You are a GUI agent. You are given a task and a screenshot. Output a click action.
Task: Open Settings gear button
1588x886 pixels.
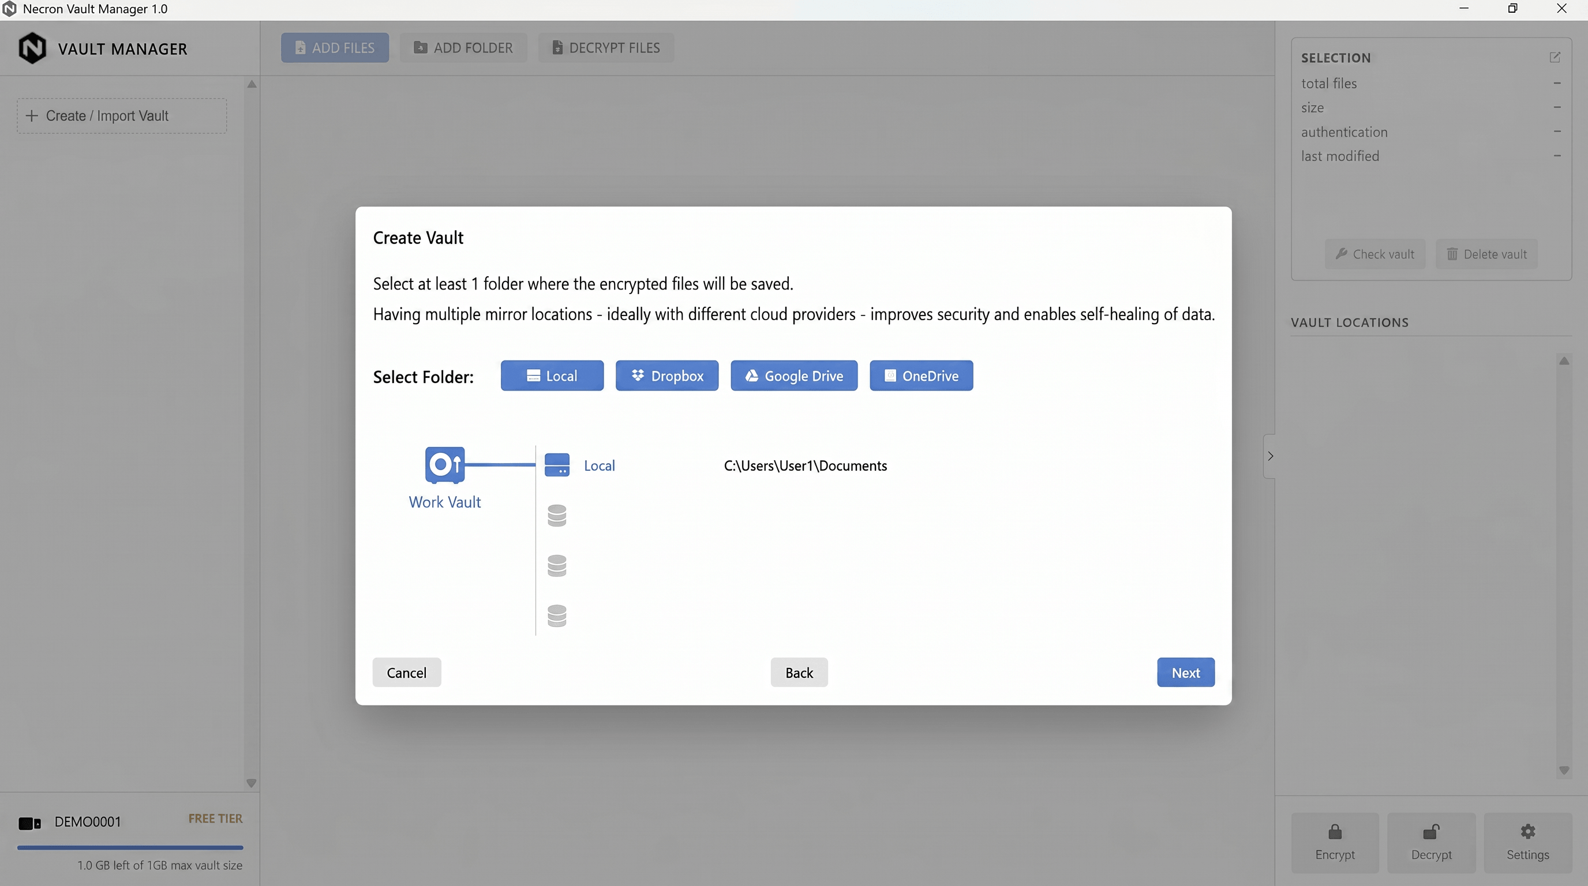coord(1527,842)
